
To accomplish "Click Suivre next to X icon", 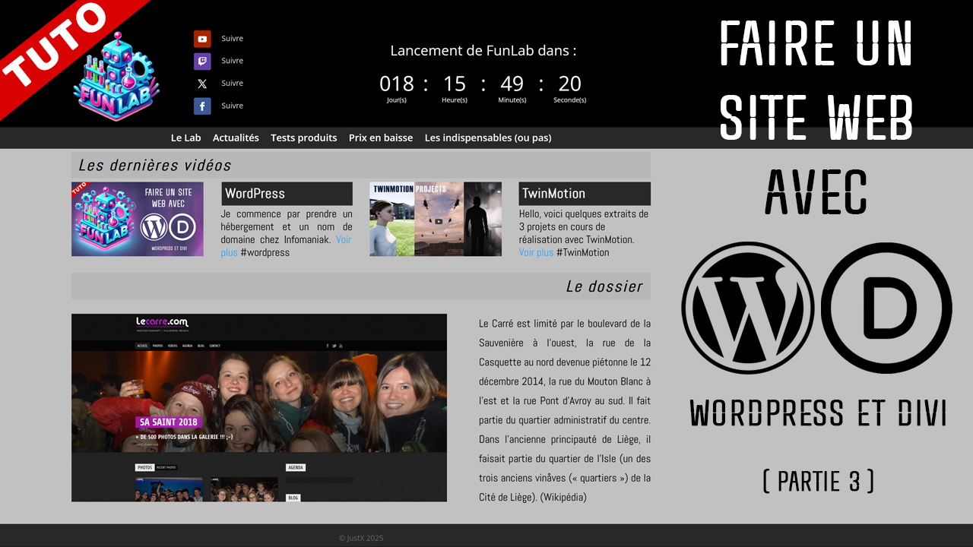I will coord(233,84).
